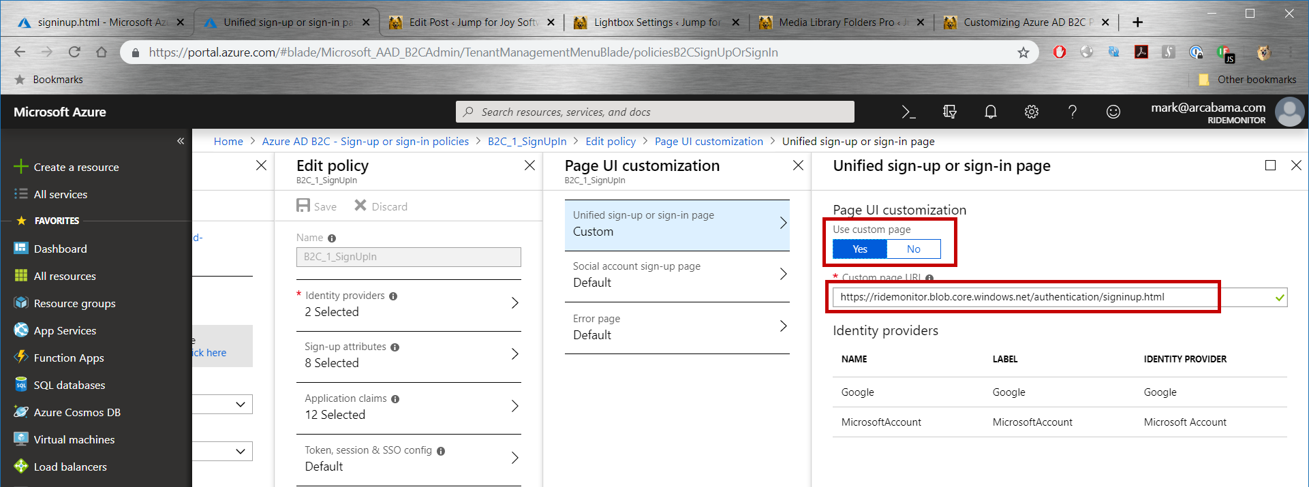
Task: Switch to the Edit Post Jump for Joy tab
Action: coord(471,22)
